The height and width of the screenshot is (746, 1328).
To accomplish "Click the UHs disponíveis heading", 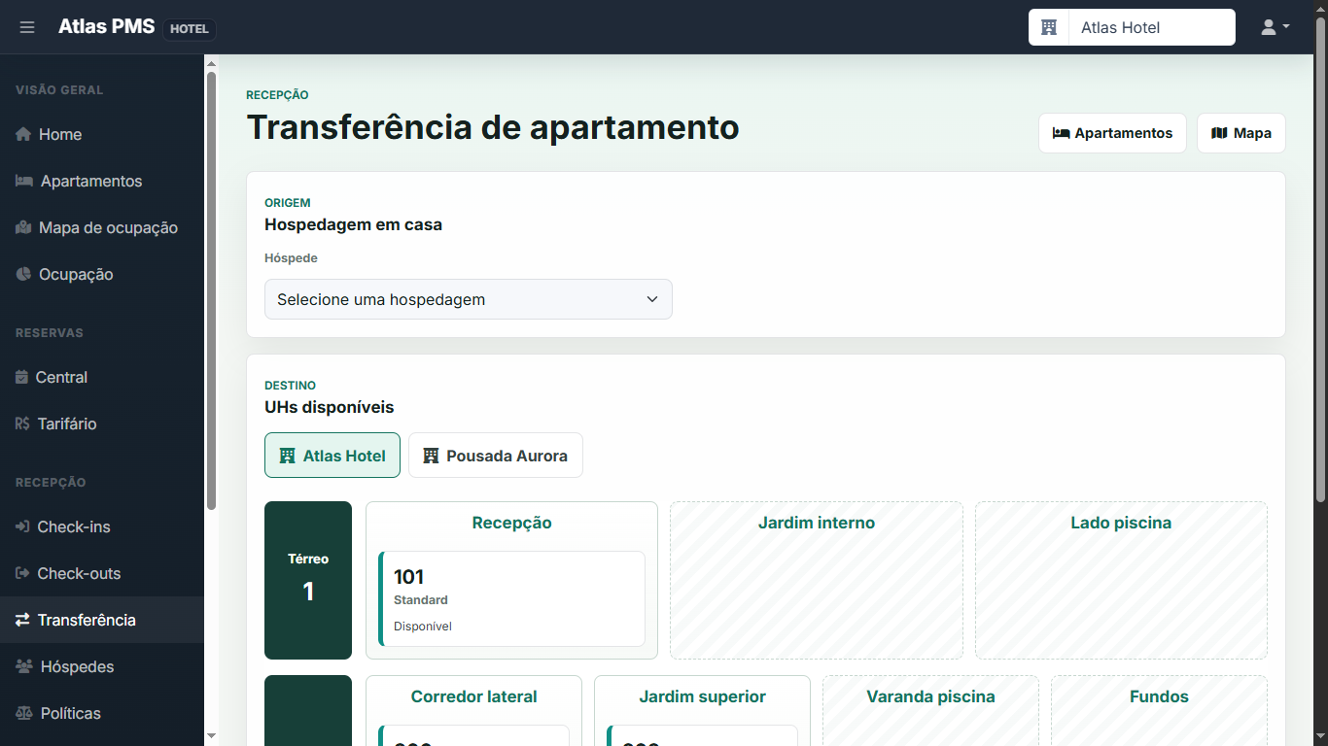I will click(x=329, y=407).
